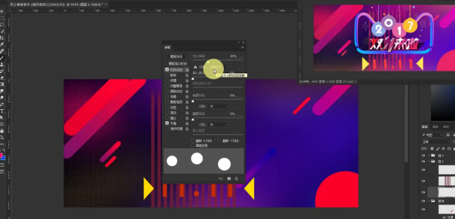The image size is (455, 219).
Task: Collapse the 组 5 layer group
Action: 429,161
